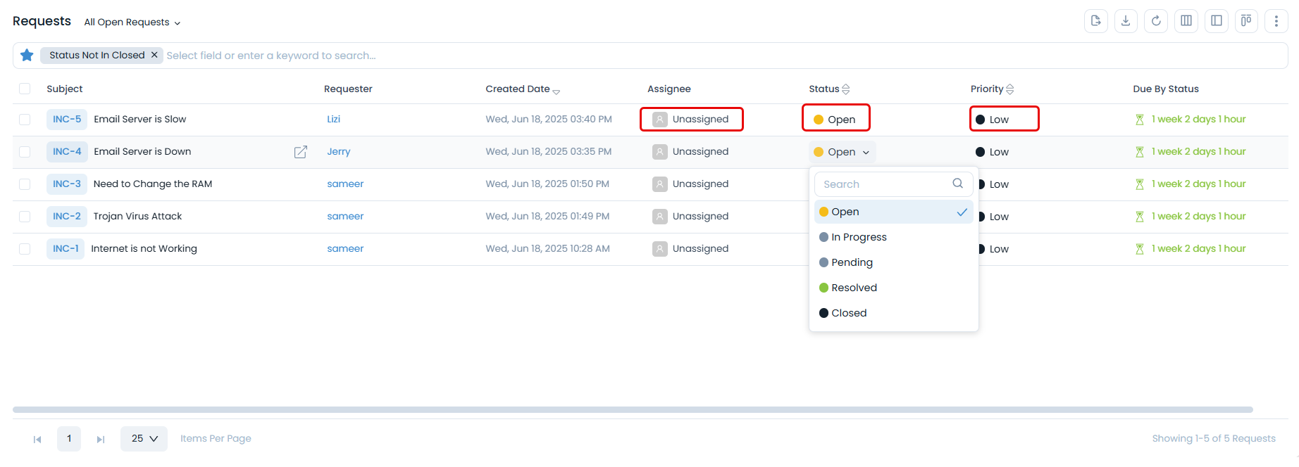The image size is (1299, 467).
Task: Click the horizontal scrollbar below the table
Action: pos(633,409)
